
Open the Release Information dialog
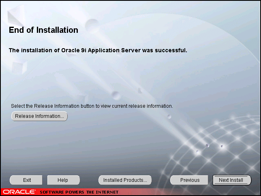coord(39,116)
